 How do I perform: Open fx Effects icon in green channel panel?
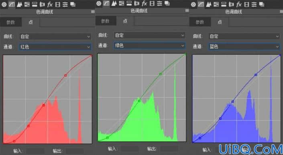coord(145,4)
